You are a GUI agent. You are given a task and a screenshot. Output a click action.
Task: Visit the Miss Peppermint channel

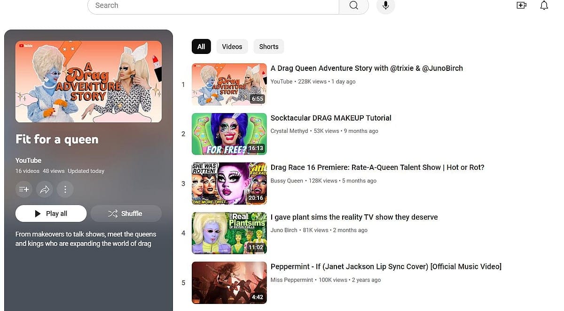click(292, 280)
